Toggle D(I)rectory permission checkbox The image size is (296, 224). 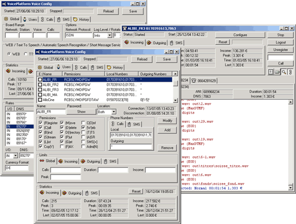[x=62, y=132]
